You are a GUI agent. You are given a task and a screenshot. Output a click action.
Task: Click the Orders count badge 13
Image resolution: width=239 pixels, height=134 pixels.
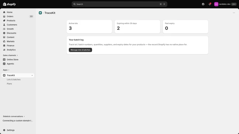coord(31,16)
